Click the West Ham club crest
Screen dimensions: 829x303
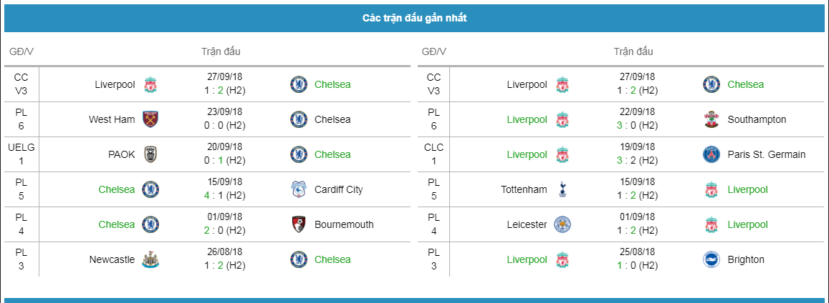coord(150,119)
